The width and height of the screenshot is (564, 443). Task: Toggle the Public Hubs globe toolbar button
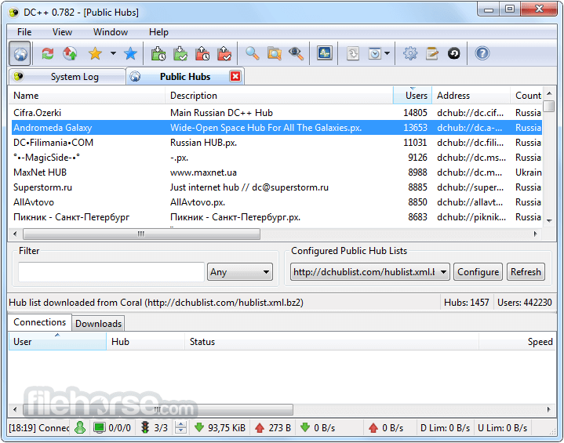coord(20,54)
